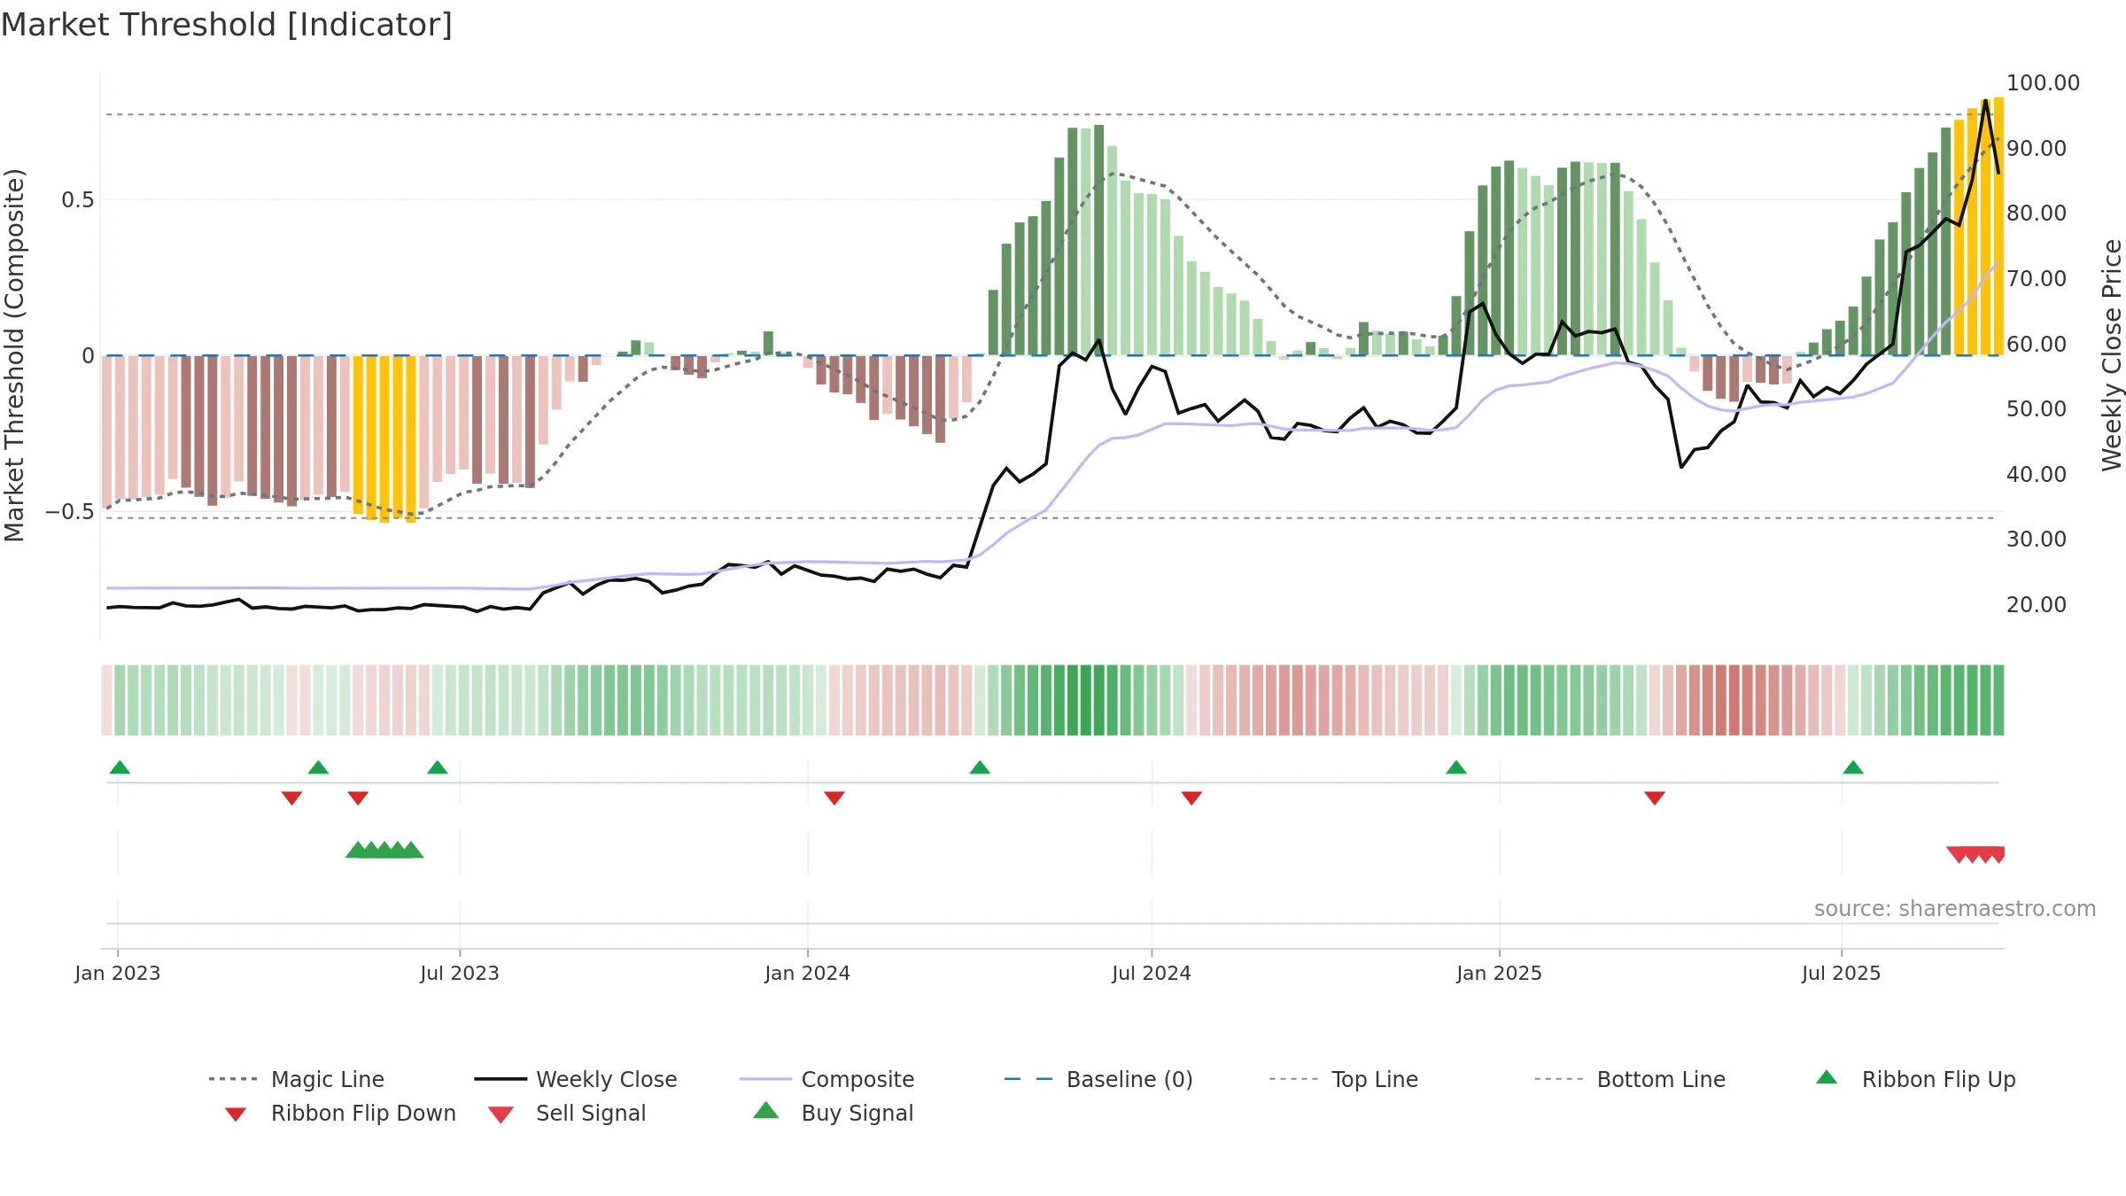The width and height of the screenshot is (2126, 1196).
Task: Click the Jan 2024 x-axis label
Action: (808, 973)
